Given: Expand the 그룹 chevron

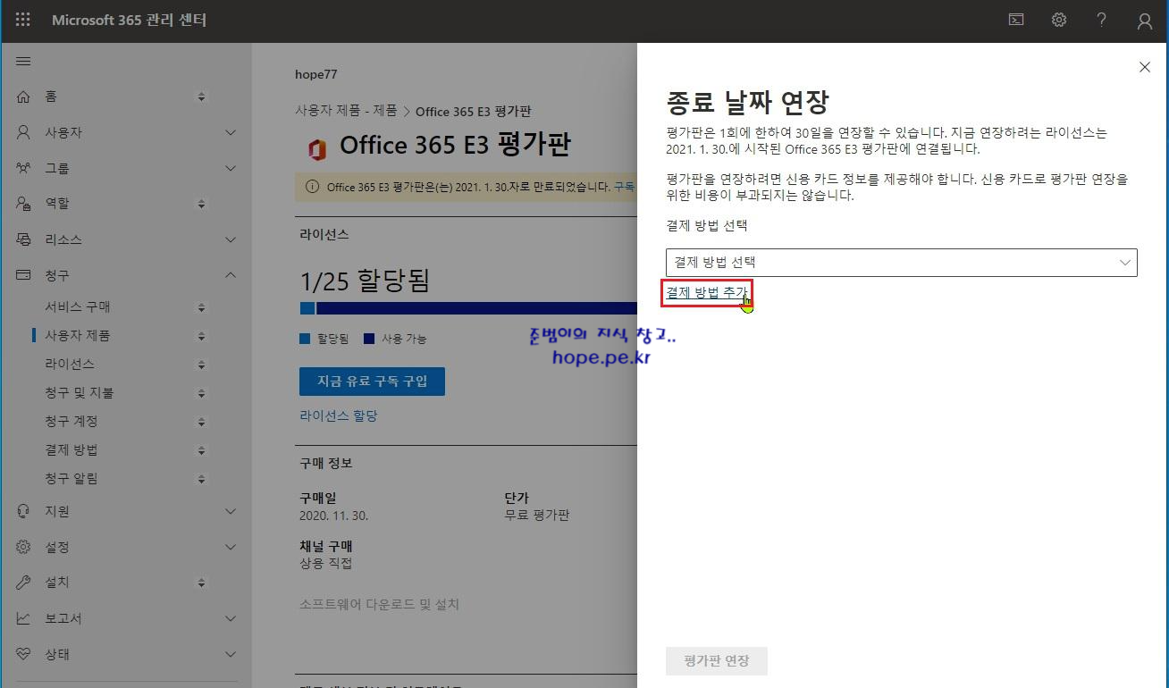Looking at the screenshot, I should [x=231, y=168].
